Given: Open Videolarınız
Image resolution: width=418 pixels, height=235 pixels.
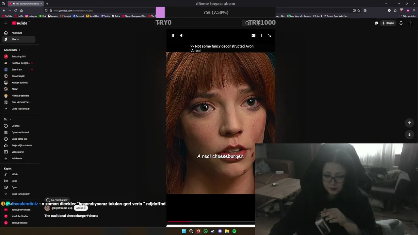Looking at the screenshot, I should pyautogui.click(x=18, y=152).
